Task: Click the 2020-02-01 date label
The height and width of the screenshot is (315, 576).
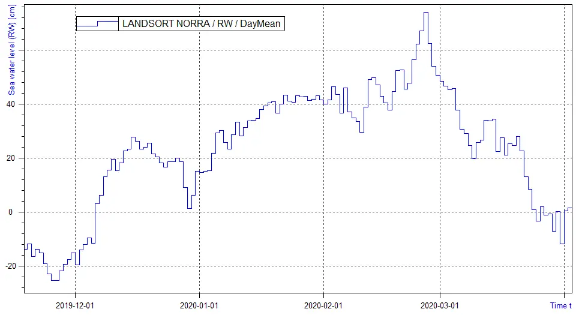Action: point(324,305)
